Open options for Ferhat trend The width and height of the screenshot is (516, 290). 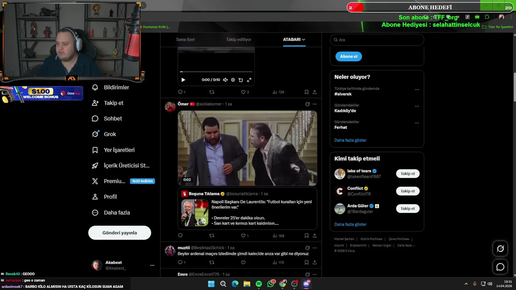(417, 123)
